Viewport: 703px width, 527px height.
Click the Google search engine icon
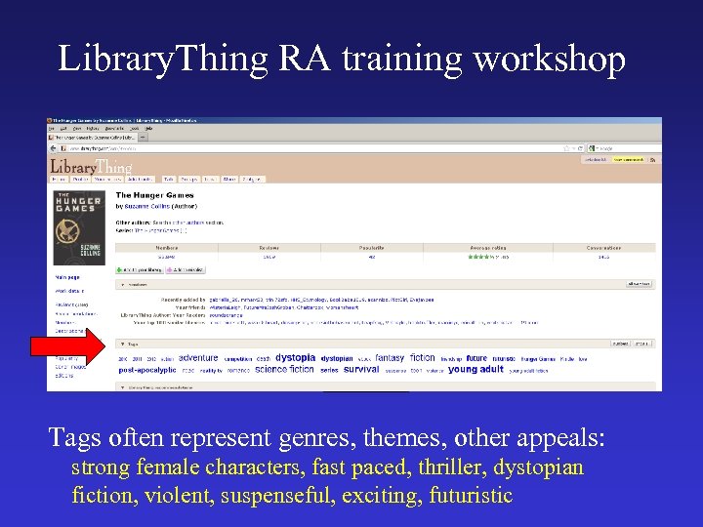pos(592,148)
